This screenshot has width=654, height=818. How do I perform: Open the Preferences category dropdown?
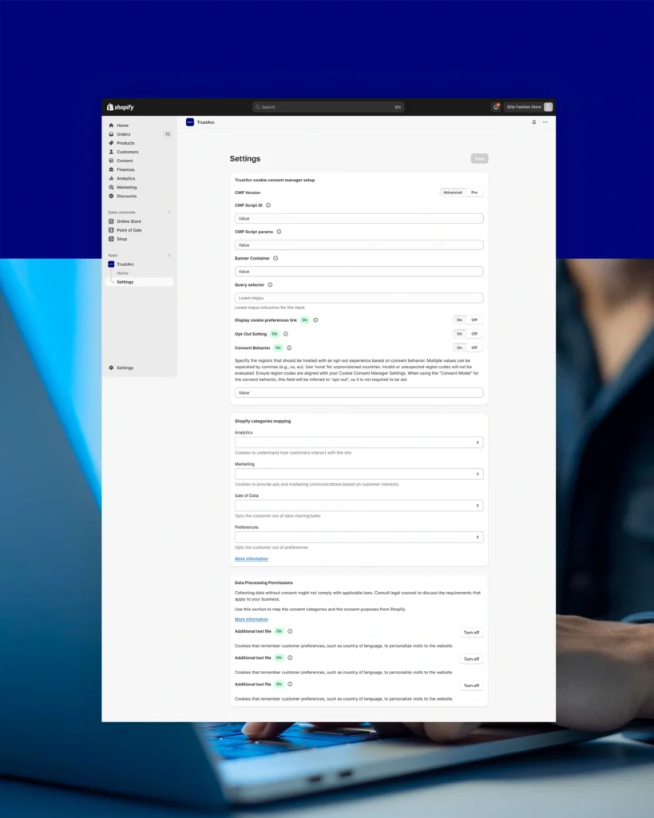tap(359, 538)
